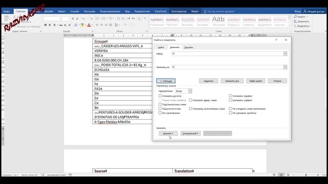The height and width of the screenshot is (184, 328).
Task: Switch to Найти tab in dialog
Action: tap(161, 48)
